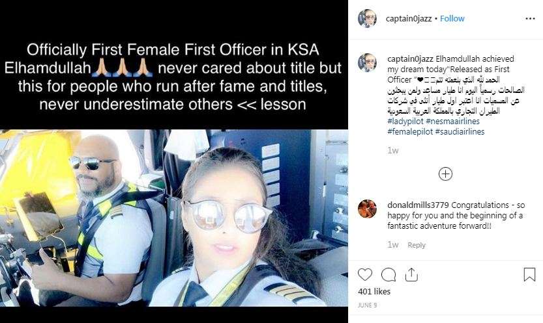The height and width of the screenshot is (323, 543).
Task: Open the three-dot more options menu
Action: coord(530,19)
